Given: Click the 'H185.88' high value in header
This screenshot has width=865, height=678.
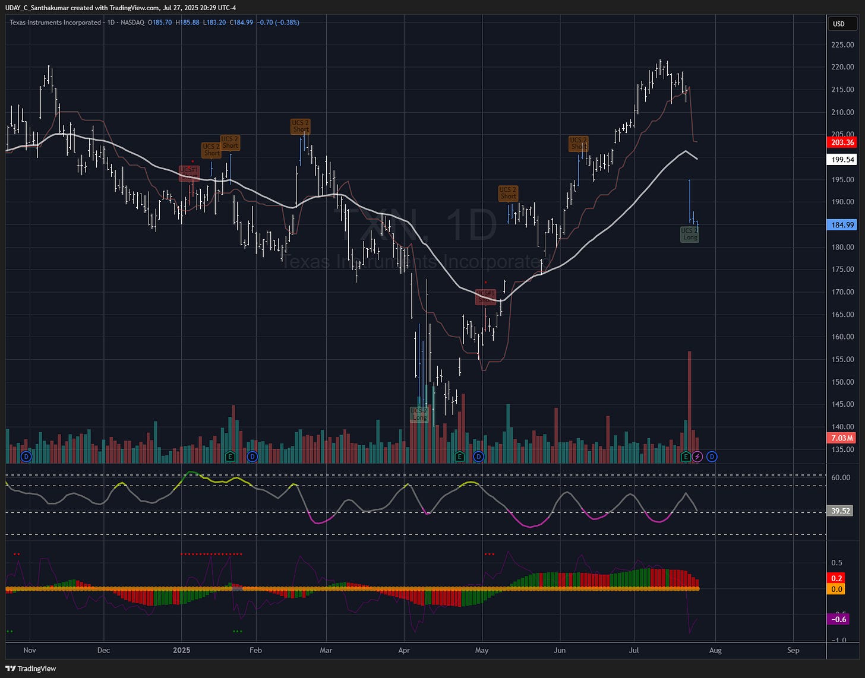Looking at the screenshot, I should click(187, 23).
